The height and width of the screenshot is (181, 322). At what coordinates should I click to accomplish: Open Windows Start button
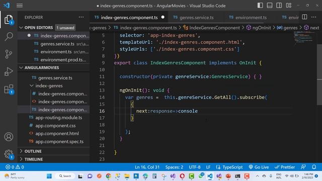click(x=49, y=176)
